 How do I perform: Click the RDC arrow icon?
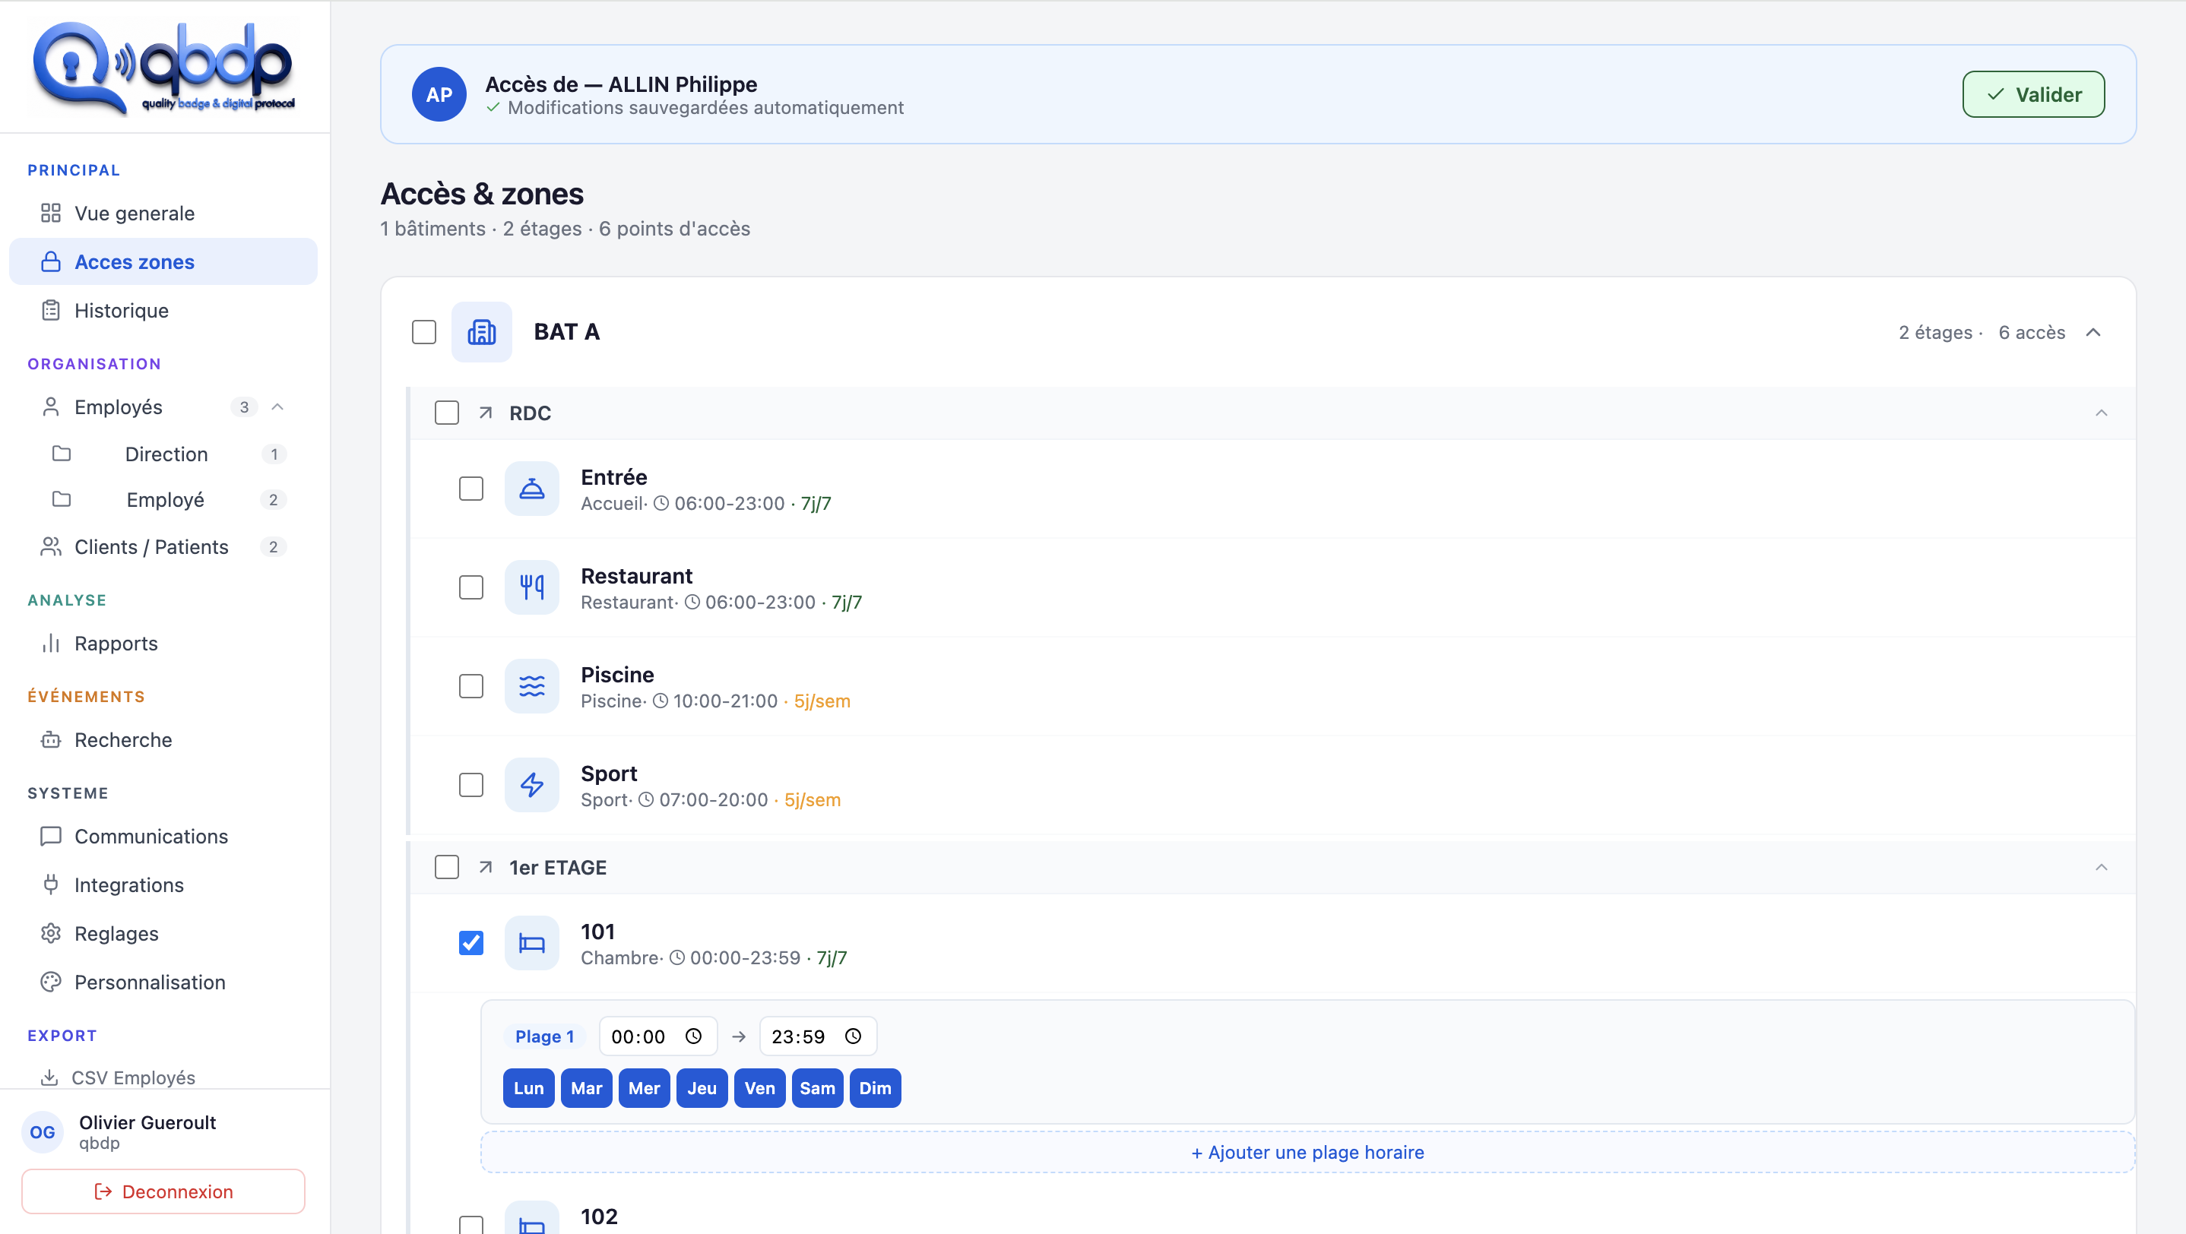click(x=486, y=413)
